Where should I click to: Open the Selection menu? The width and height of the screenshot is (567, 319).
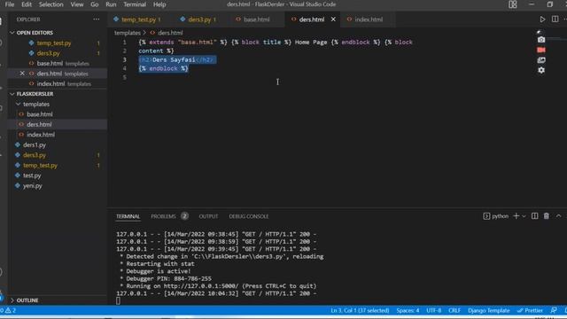(51, 4)
